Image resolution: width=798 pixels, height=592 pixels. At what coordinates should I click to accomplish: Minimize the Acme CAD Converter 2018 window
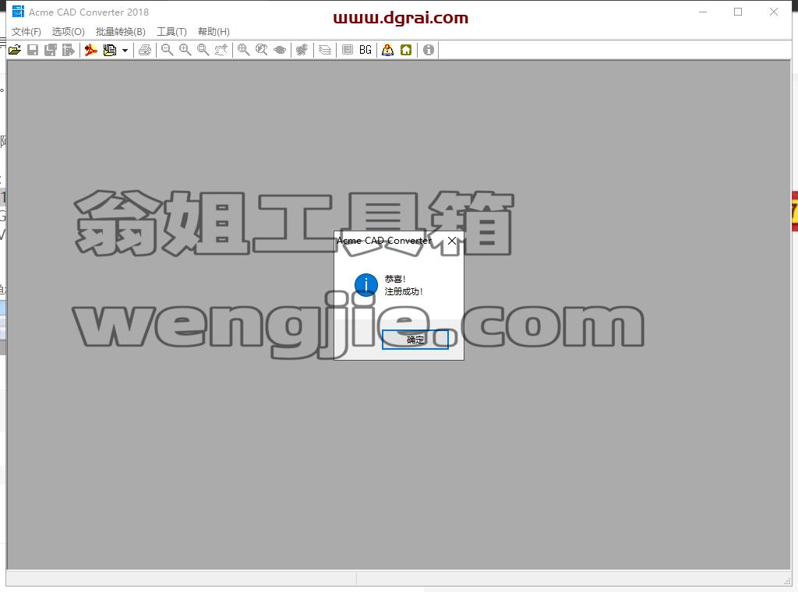point(704,12)
